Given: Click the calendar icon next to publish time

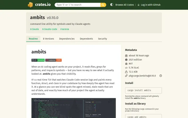Looking at the screenshot, I should [126, 56].
